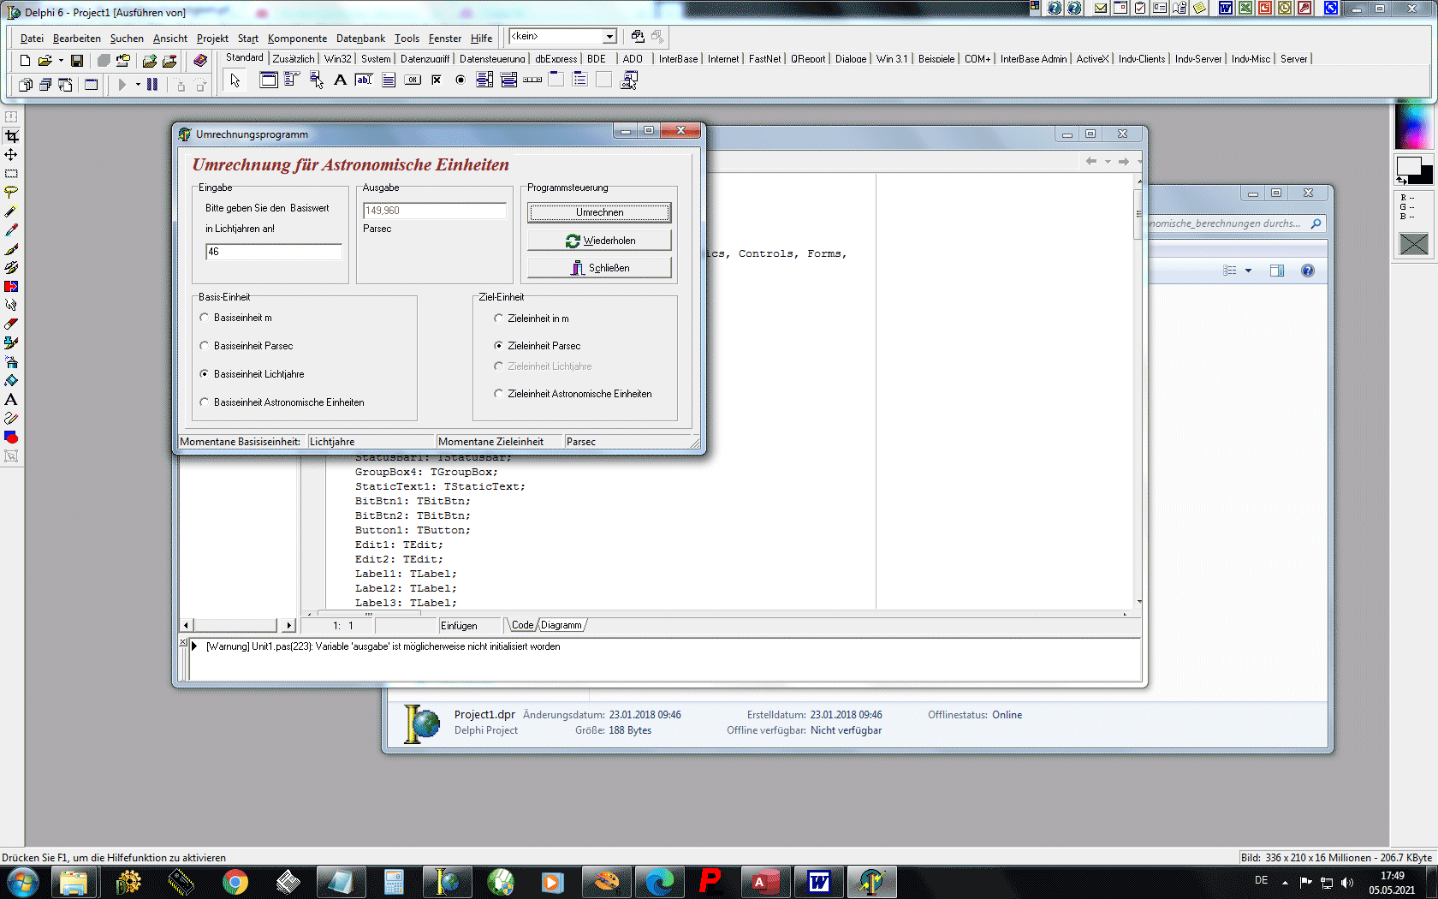Switch to the Zusätzlich palette tab
This screenshot has width=1438, height=899.
(x=294, y=59)
